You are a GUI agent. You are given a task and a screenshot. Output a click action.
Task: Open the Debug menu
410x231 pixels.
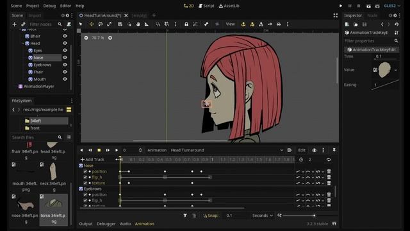pyautogui.click(x=49, y=6)
